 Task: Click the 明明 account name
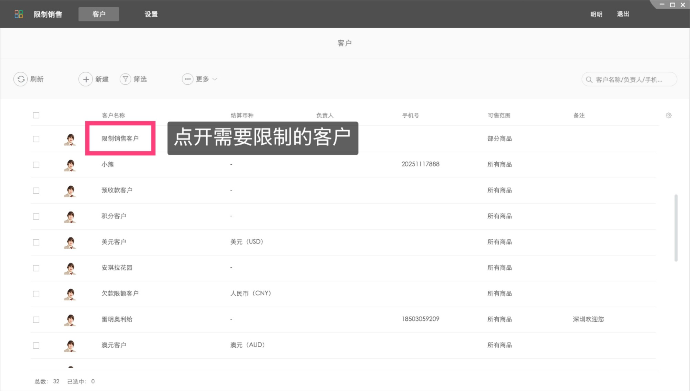click(596, 14)
